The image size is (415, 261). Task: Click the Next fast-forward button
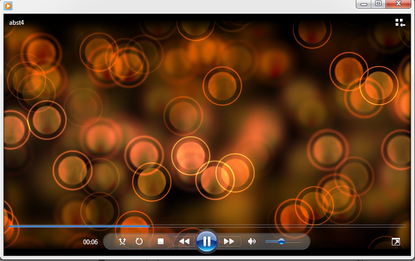pyautogui.click(x=229, y=242)
